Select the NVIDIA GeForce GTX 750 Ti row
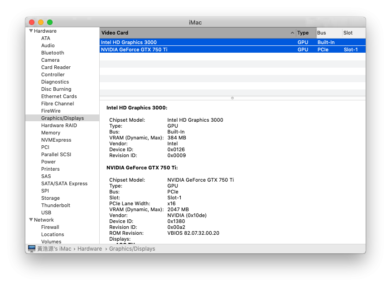391x287 pixels. point(233,49)
